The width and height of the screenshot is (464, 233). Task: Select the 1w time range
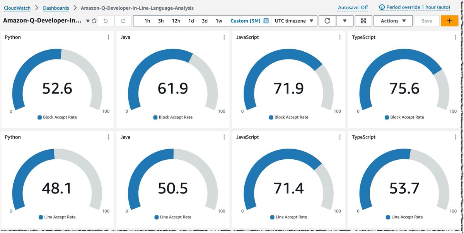[219, 21]
